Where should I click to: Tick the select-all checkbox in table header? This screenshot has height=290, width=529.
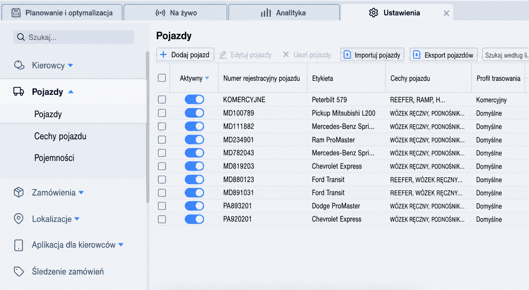162,78
